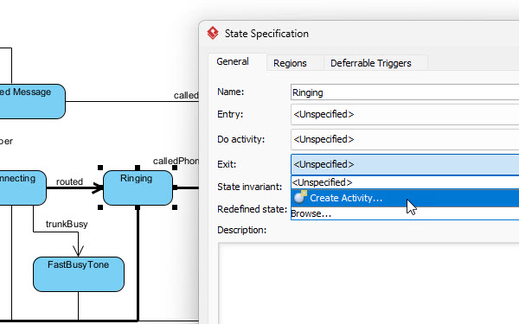The image size is (519, 324).
Task: Click the routed transition label
Action: pos(69,181)
